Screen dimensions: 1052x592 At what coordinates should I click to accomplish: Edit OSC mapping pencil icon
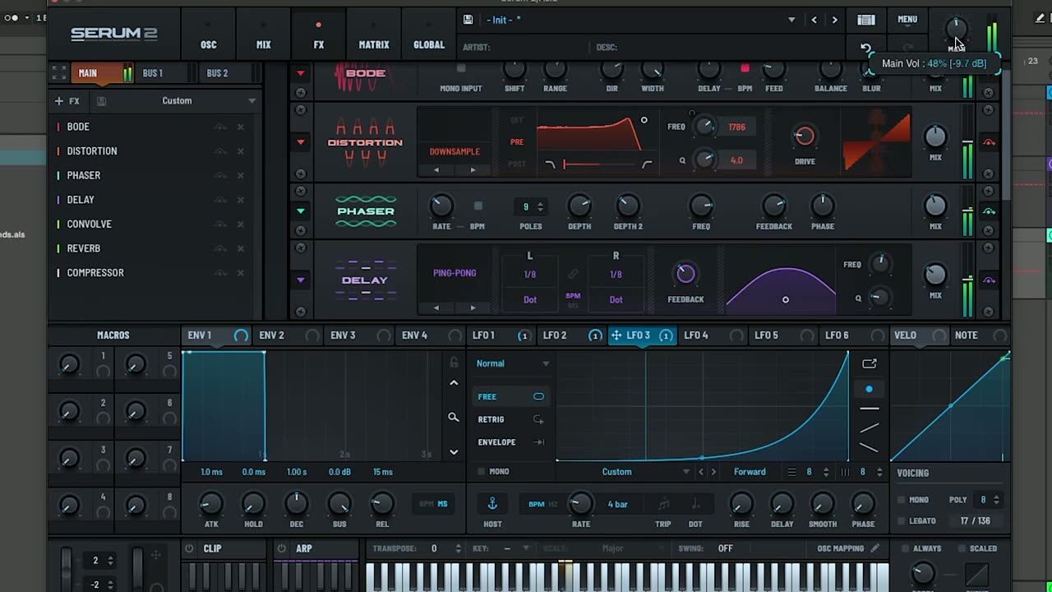875,548
